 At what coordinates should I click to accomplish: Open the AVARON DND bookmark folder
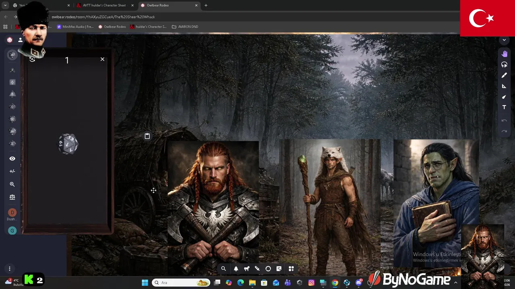185,26
